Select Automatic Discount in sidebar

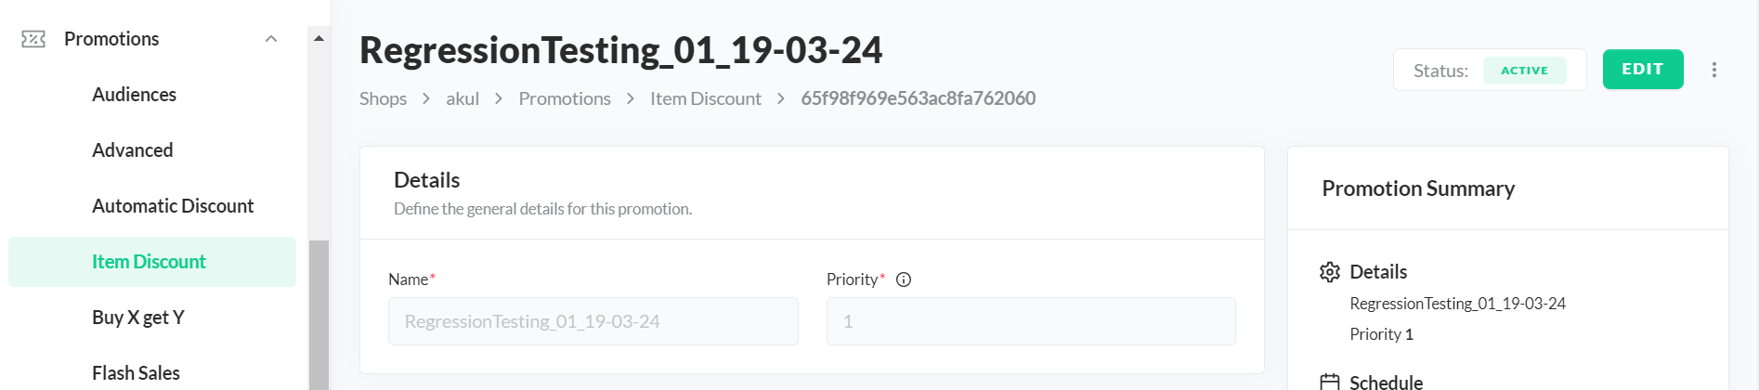[173, 206]
